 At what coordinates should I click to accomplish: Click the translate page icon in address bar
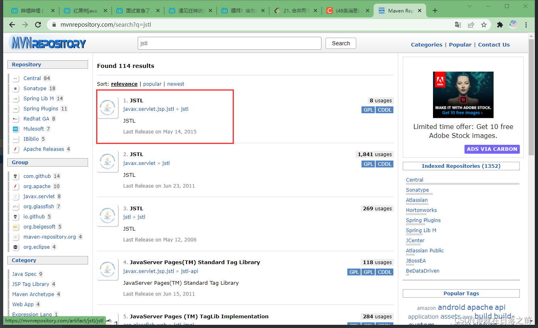(458, 25)
